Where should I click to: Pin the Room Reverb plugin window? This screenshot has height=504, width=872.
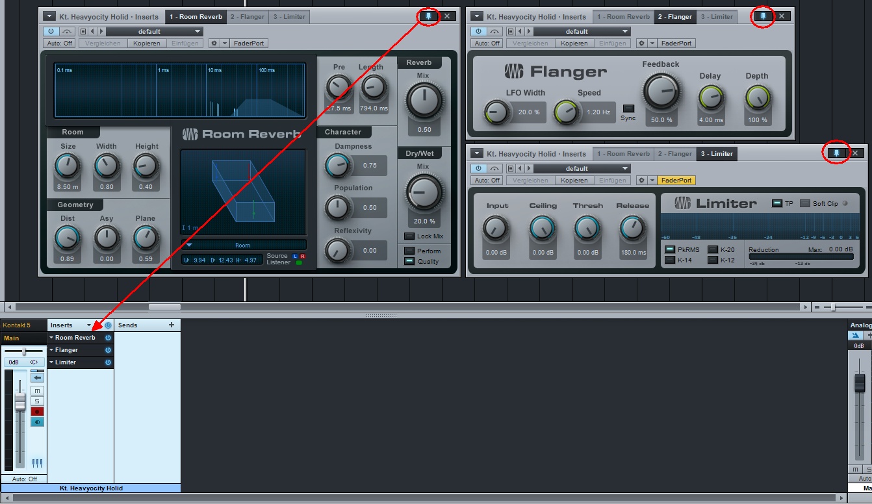pos(428,16)
